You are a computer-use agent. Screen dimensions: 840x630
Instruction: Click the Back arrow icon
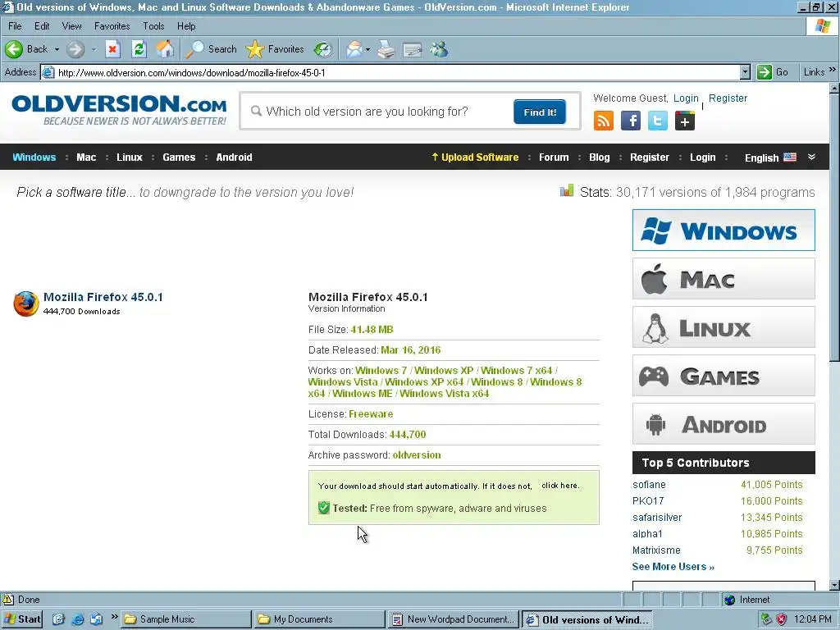[14, 49]
